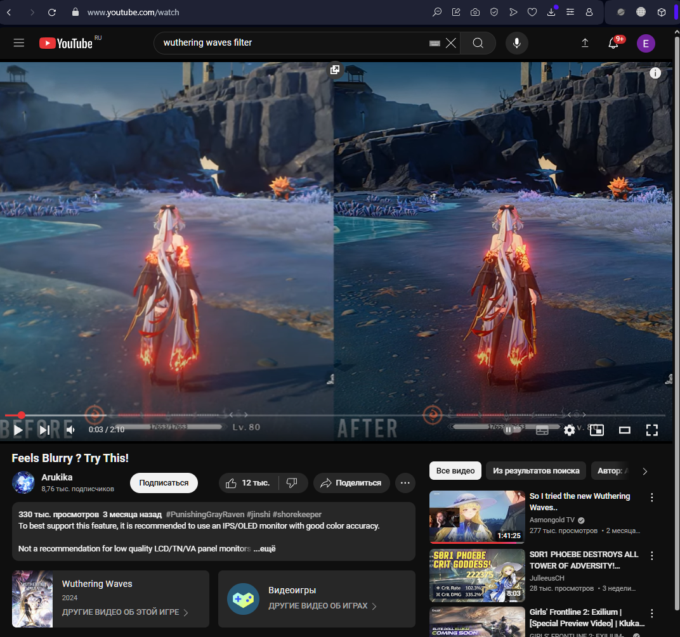Select the Все видео chip
Viewport: 680px width, 637px height.
pos(455,470)
